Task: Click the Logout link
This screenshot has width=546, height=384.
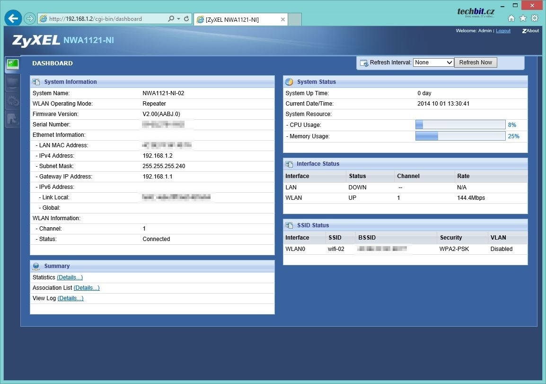Action: (503, 31)
